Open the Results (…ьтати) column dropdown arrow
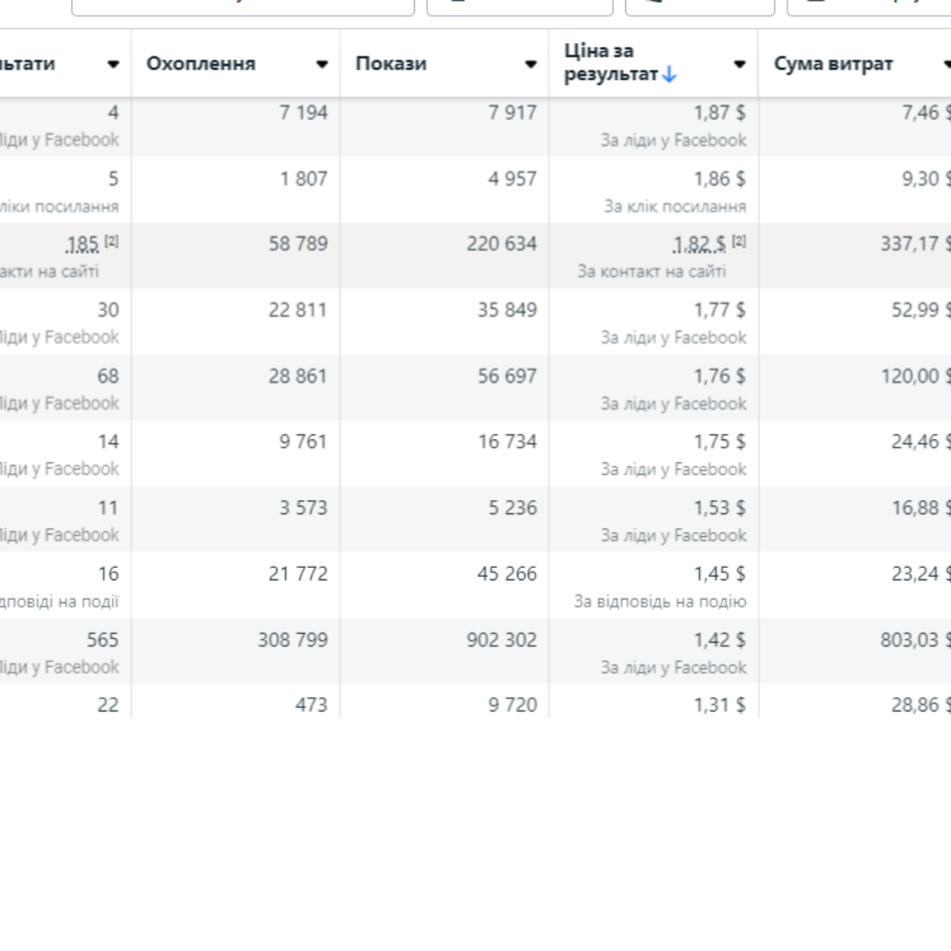This screenshot has height=951, width=951. click(114, 63)
